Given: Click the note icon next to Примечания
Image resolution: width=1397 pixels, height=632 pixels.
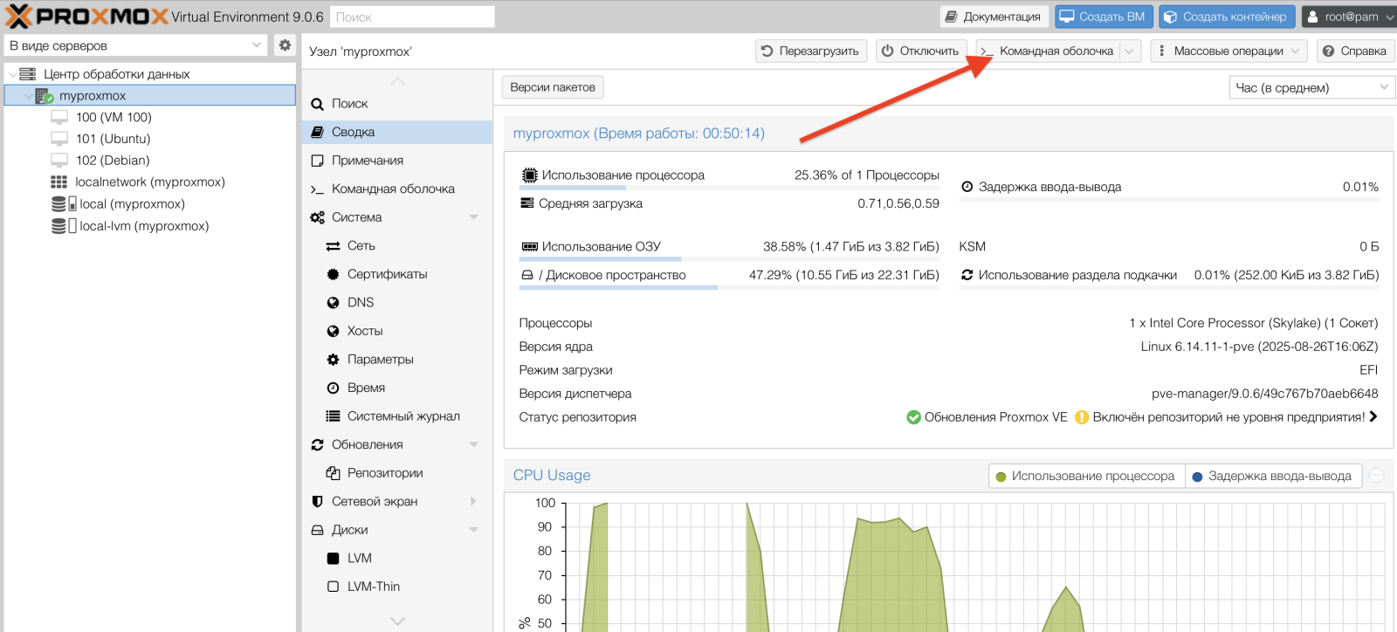Looking at the screenshot, I should point(318,161).
